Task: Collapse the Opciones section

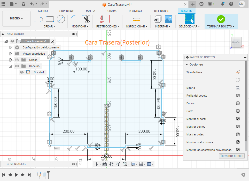Action: click(187, 64)
